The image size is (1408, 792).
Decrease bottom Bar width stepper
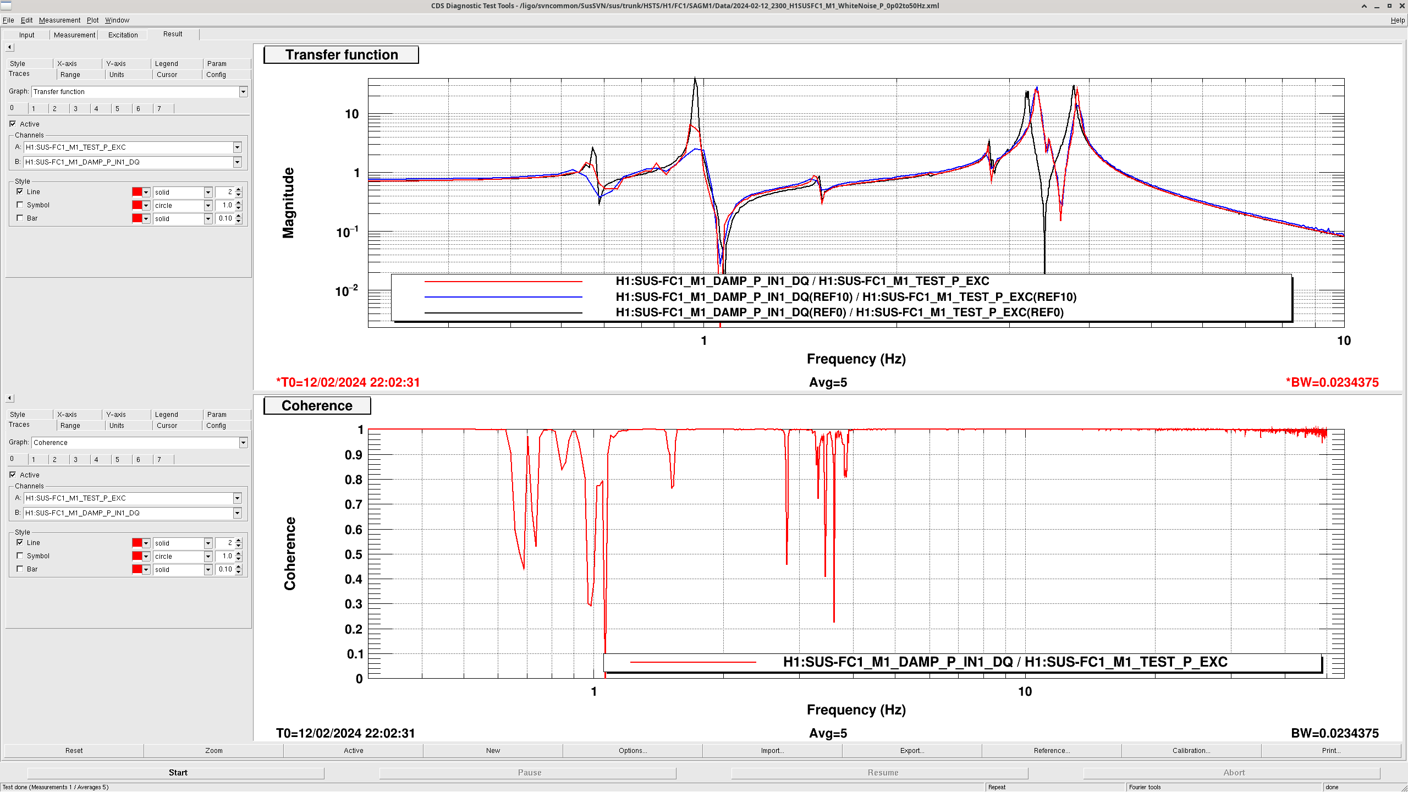click(239, 572)
